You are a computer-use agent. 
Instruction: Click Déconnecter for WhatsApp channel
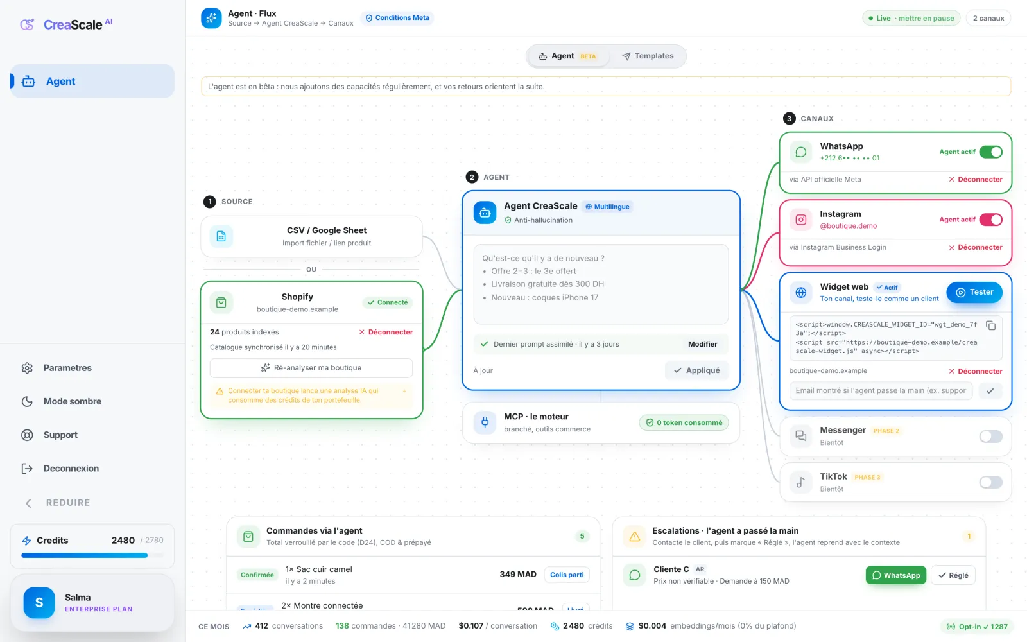coord(975,180)
